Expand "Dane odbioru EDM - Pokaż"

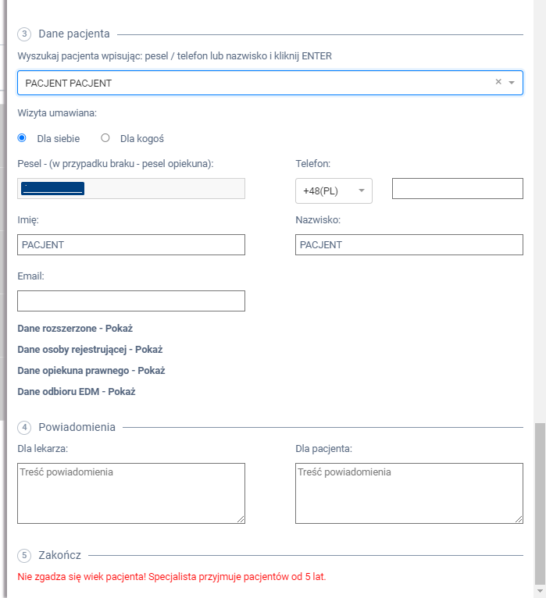point(76,392)
